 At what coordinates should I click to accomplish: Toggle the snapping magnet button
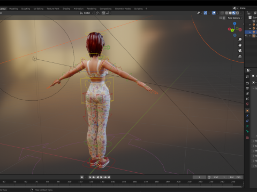(103, 13)
